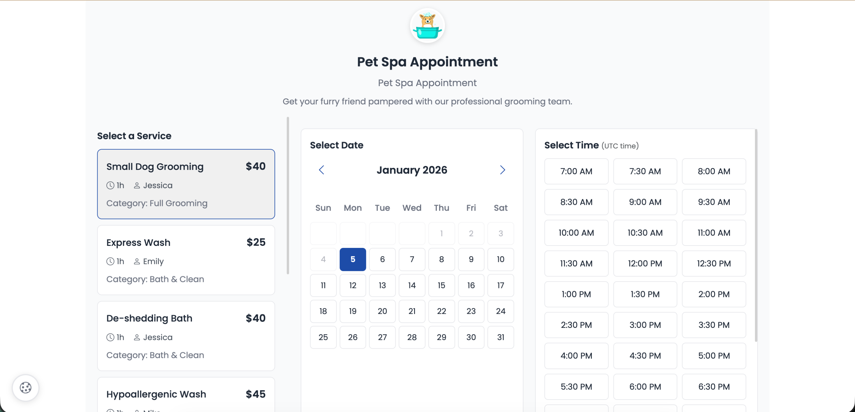Image resolution: width=855 pixels, height=412 pixels.
Task: Select the De-shedding Bath service
Action: click(186, 336)
